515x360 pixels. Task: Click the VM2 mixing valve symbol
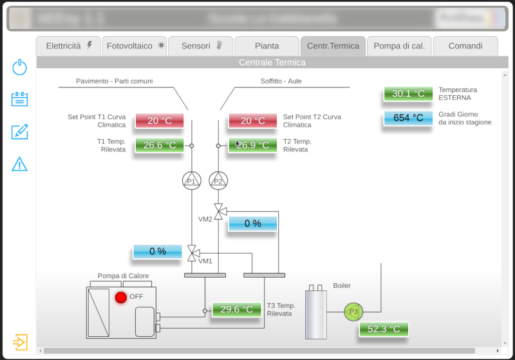click(x=220, y=211)
